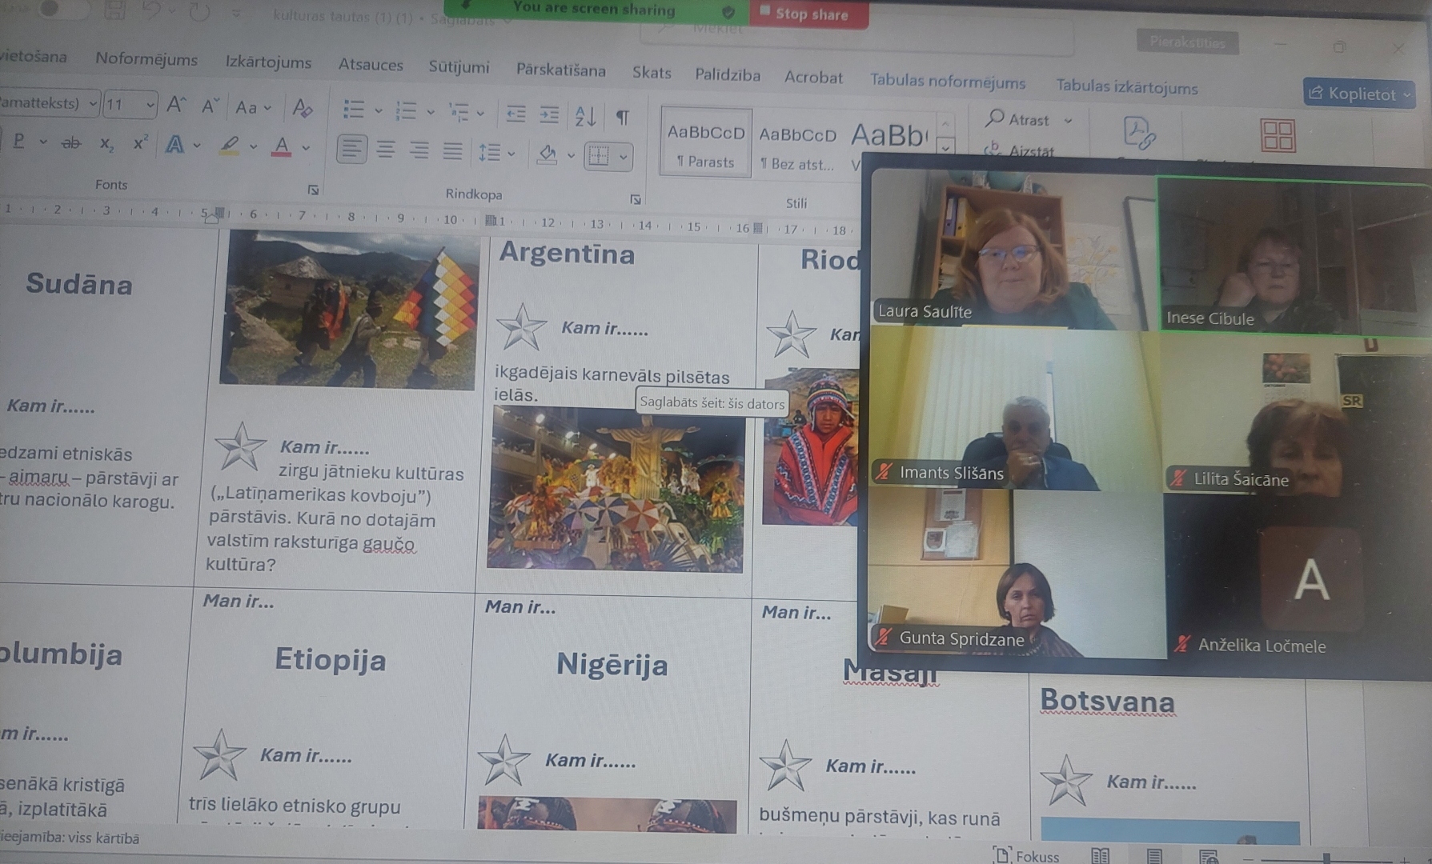Click the increase indent icon
This screenshot has width=1432, height=864.
tap(549, 115)
